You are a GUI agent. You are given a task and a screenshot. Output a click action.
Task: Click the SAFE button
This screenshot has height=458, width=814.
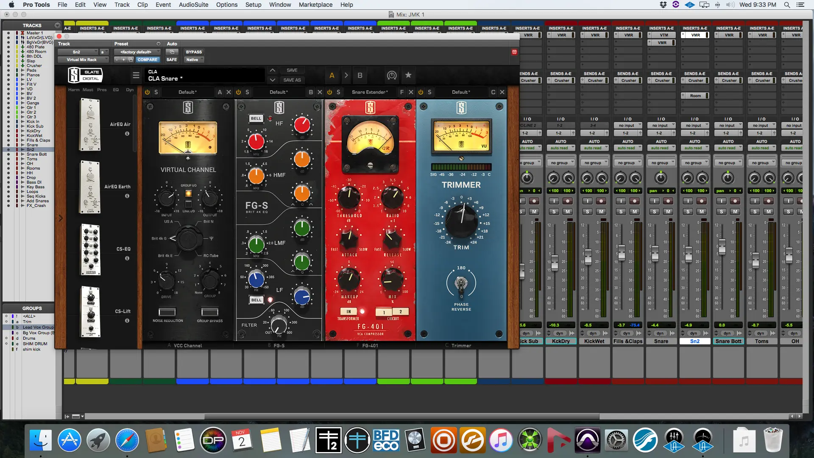[x=172, y=60]
